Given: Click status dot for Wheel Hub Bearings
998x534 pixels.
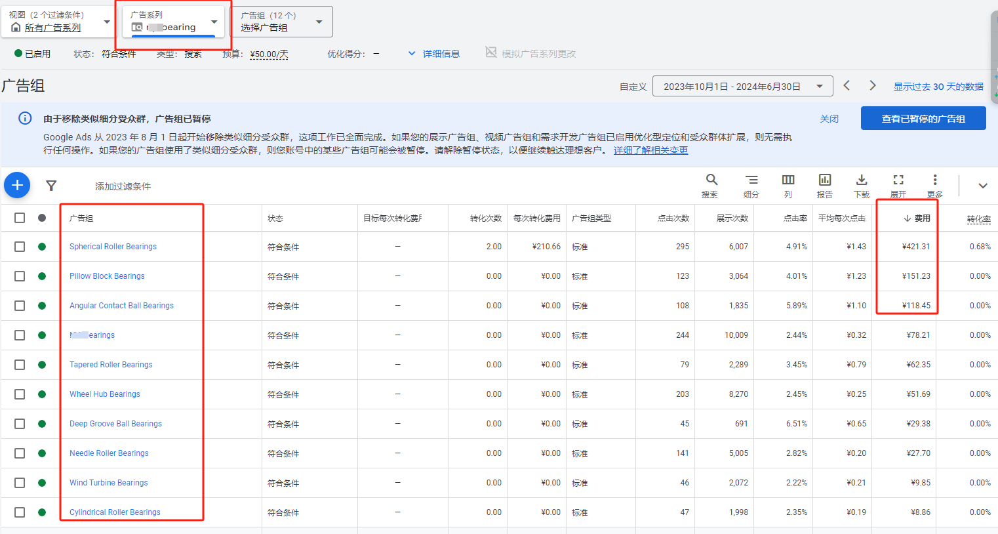Looking at the screenshot, I should point(42,394).
